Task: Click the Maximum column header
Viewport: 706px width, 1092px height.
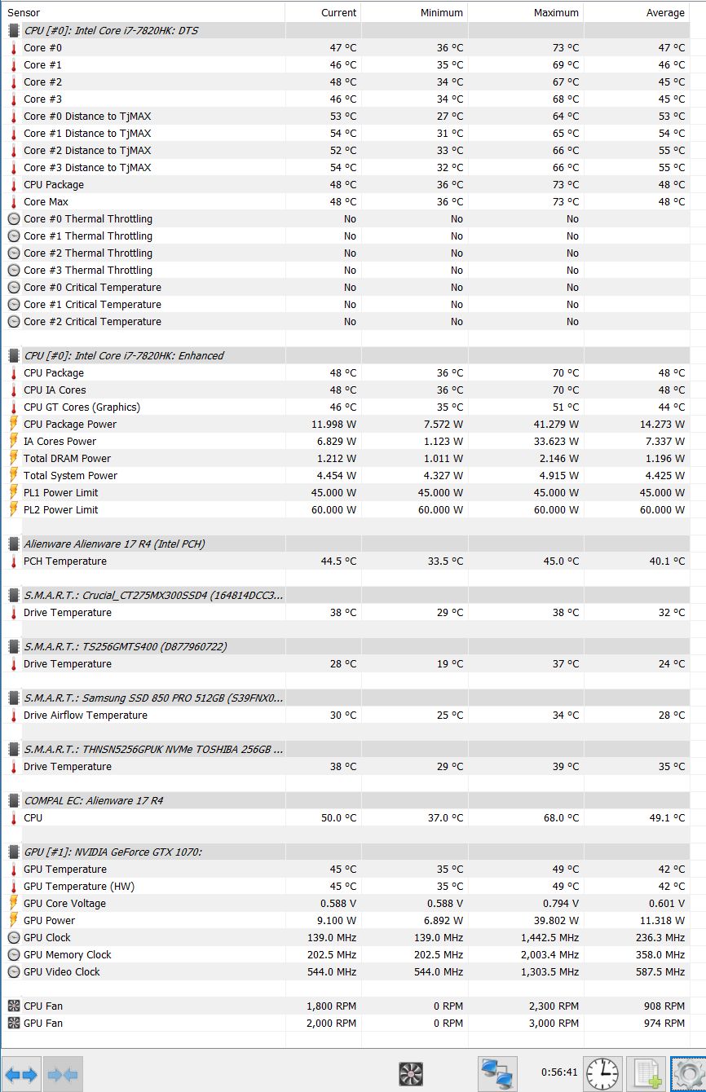Action: (526, 12)
